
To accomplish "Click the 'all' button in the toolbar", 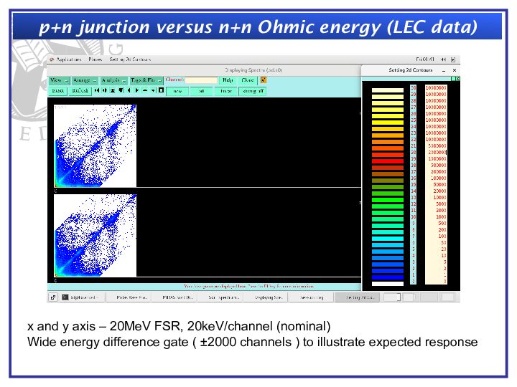I will 202,91.
